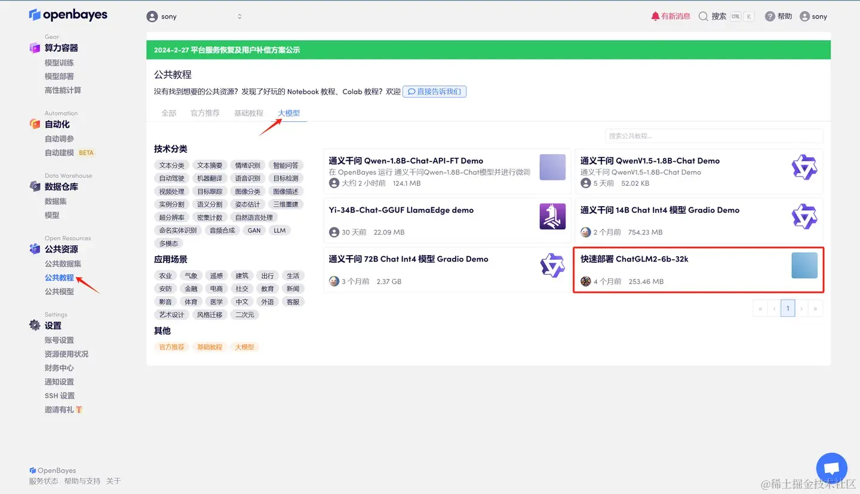860x494 pixels.
Task: Open 公共模型 in sidebar
Action: [59, 292]
